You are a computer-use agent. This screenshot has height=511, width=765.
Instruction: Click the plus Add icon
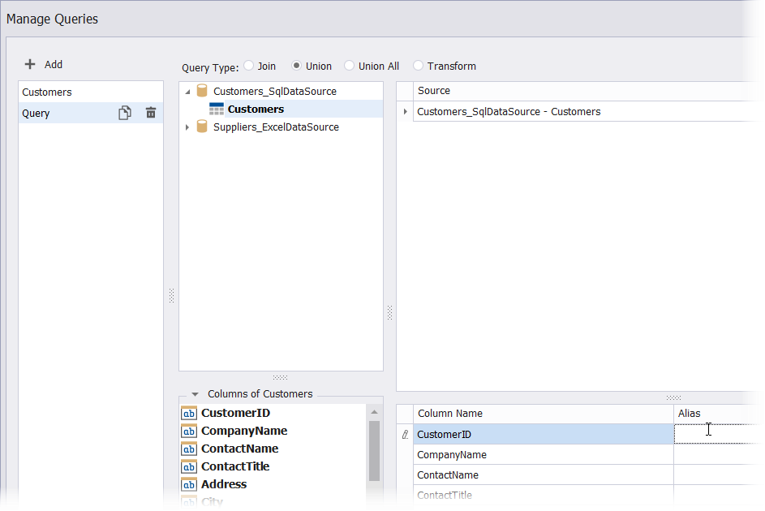(x=30, y=65)
